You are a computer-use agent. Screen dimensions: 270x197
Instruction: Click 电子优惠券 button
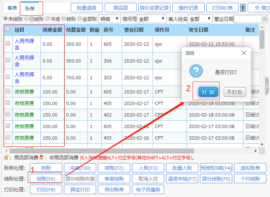coord(148,190)
